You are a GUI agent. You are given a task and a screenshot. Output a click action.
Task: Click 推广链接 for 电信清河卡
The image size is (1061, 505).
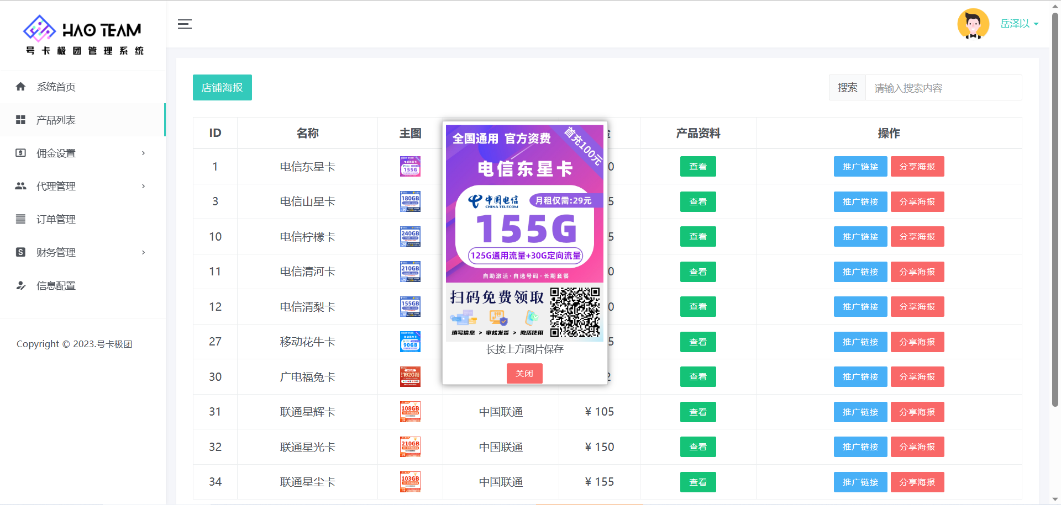[860, 272]
